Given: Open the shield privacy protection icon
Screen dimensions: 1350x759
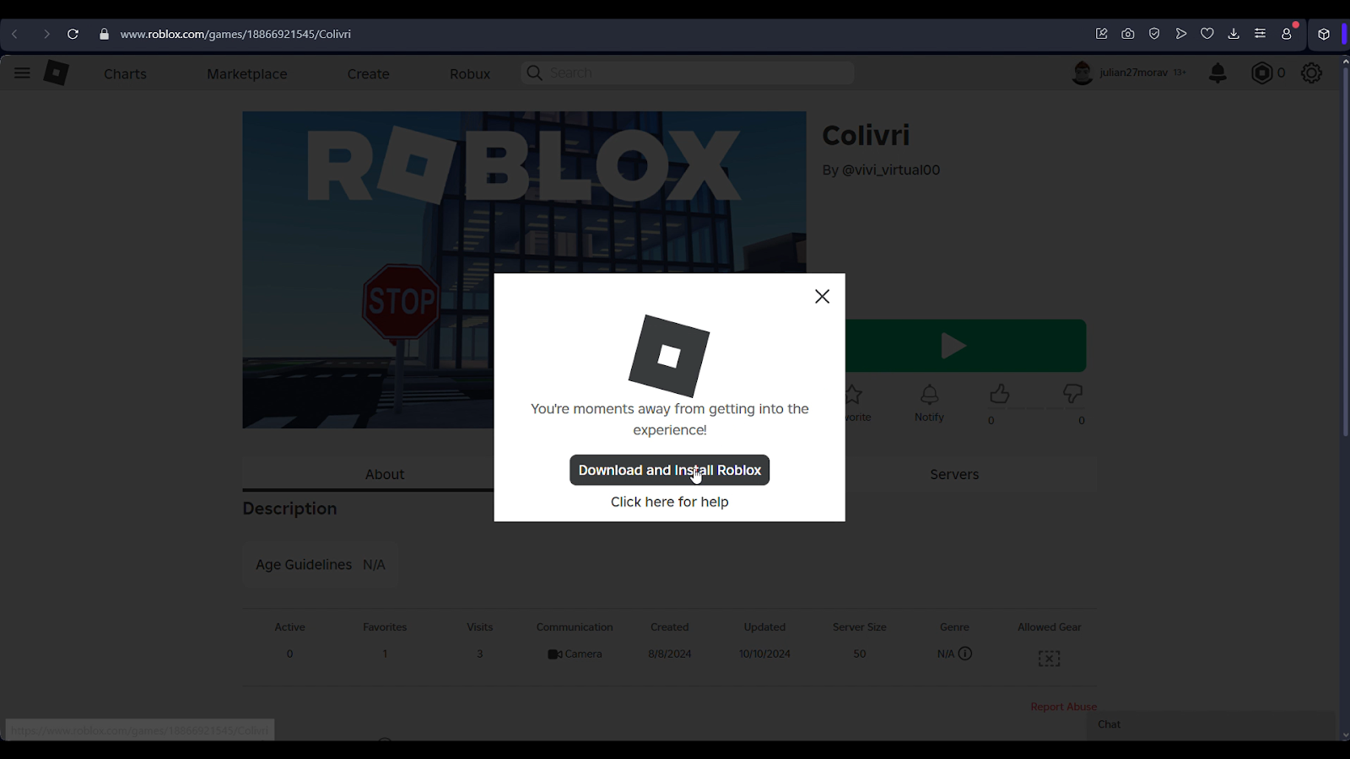Looking at the screenshot, I should pos(1154,34).
